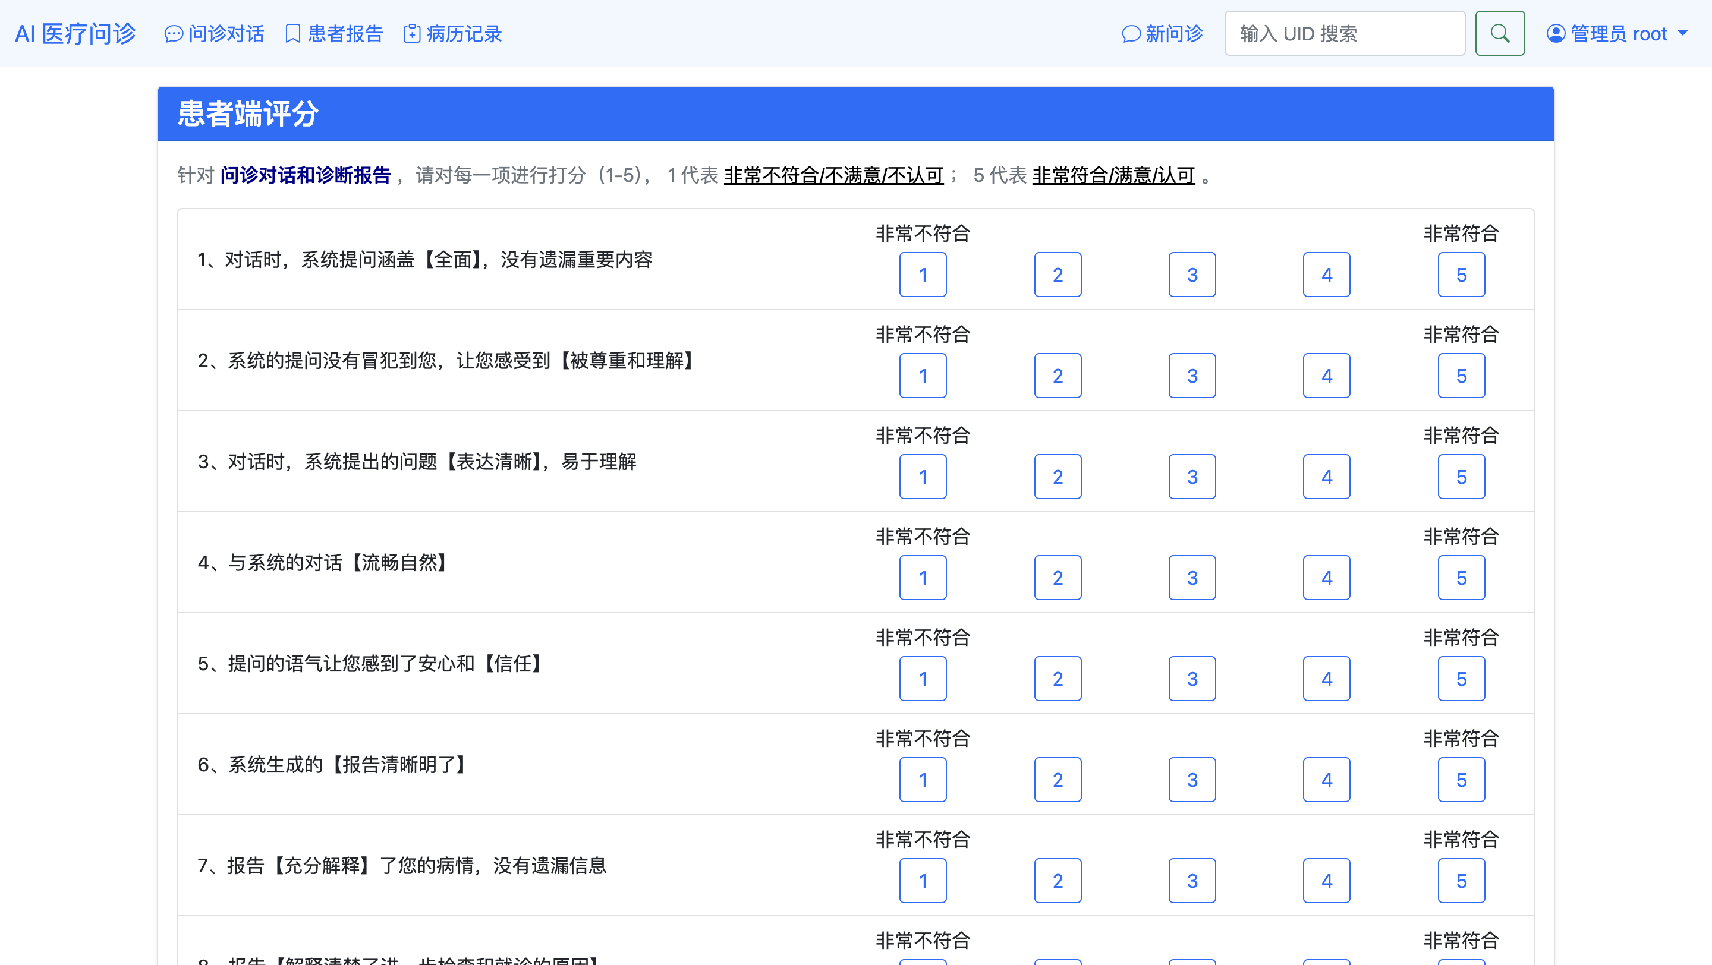Click the clipboard icon beside 病历记录
This screenshot has width=1712, height=965.
pos(411,33)
